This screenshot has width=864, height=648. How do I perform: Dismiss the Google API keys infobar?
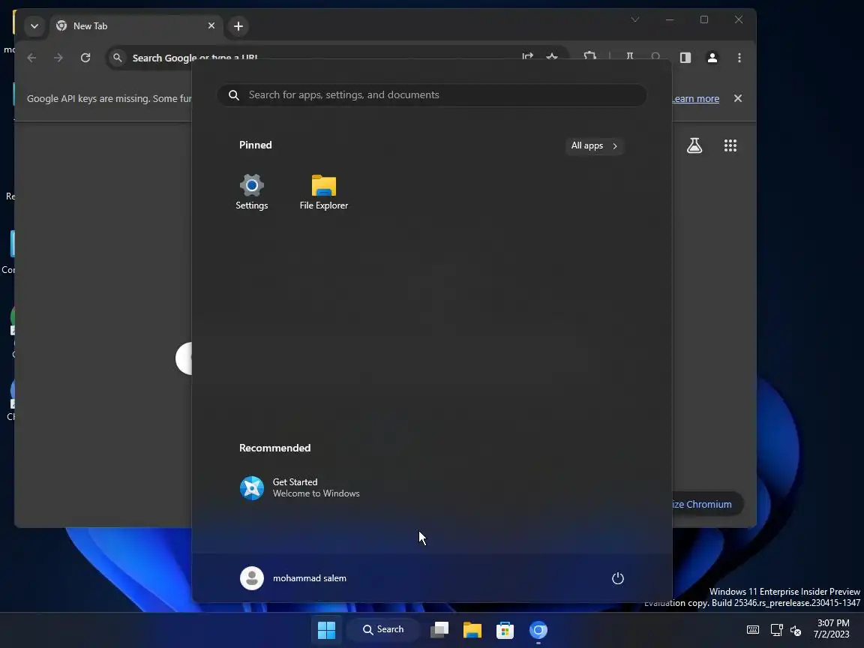738,98
